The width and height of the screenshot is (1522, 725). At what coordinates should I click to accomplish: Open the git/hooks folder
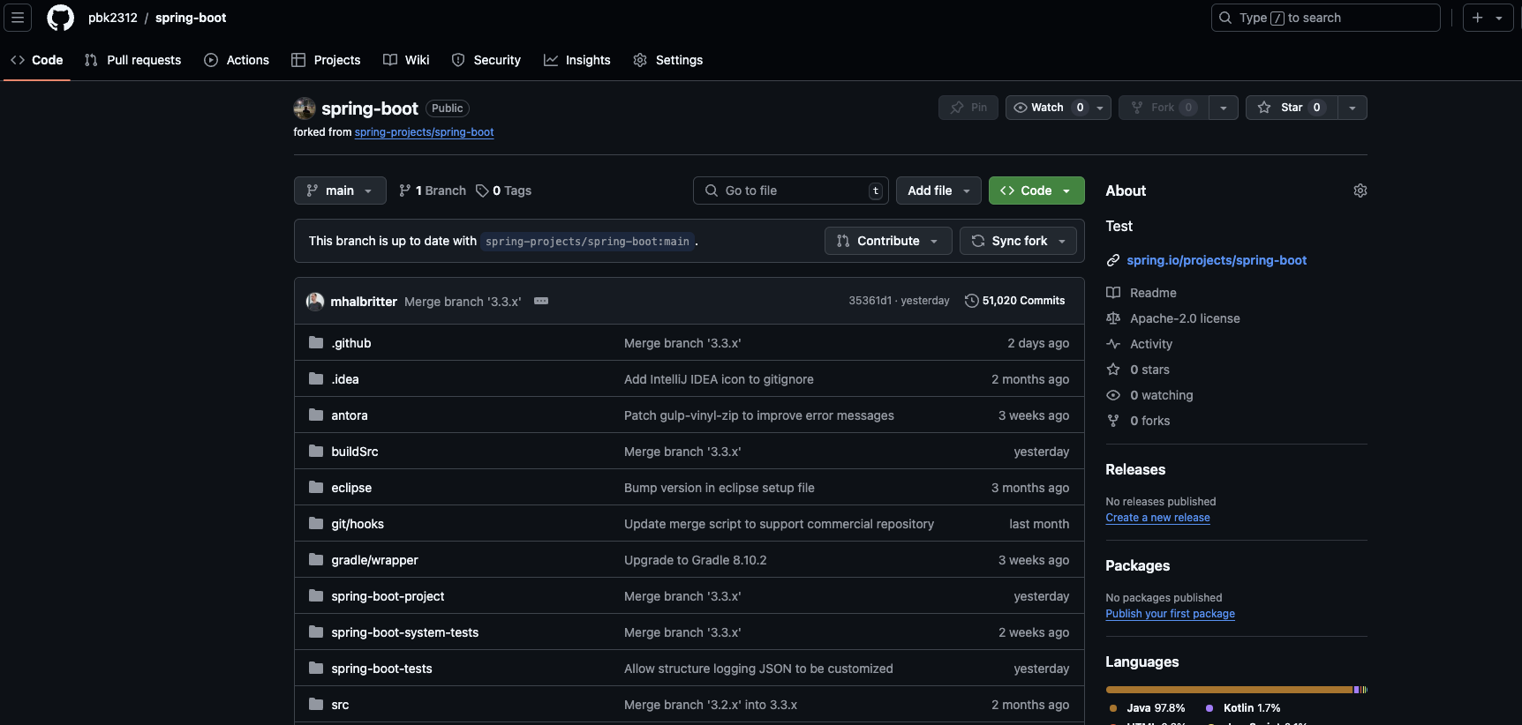tap(358, 524)
